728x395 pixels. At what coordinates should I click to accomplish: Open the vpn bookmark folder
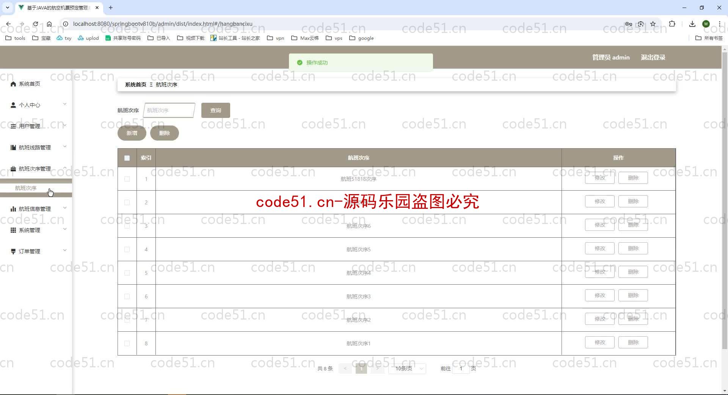pos(276,38)
